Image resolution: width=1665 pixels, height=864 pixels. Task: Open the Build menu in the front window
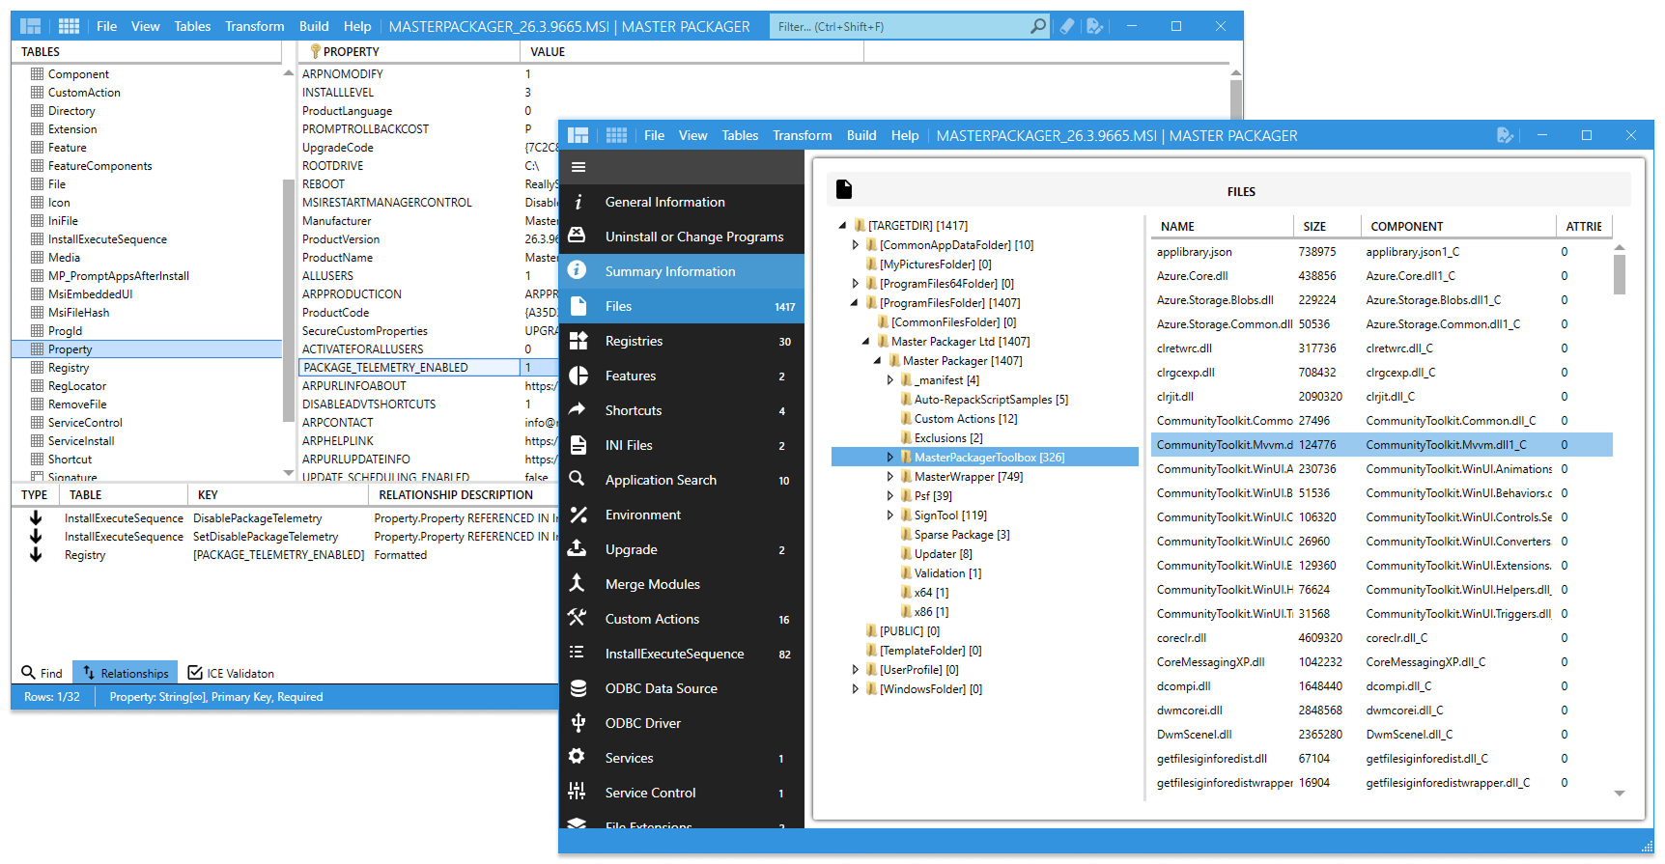pos(861,135)
